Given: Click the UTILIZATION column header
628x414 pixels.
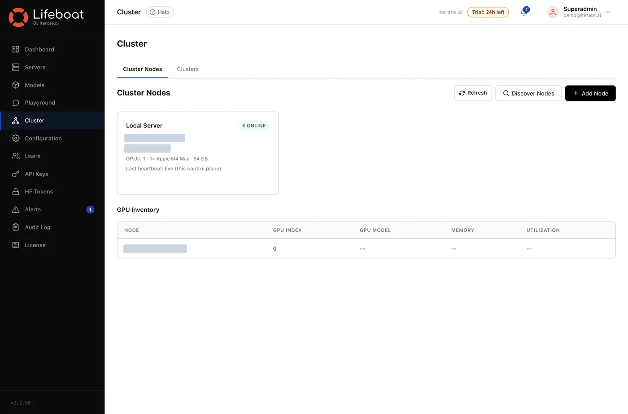Looking at the screenshot, I should (543, 230).
